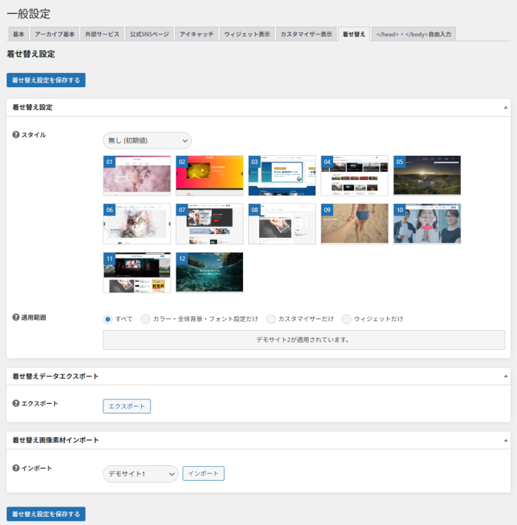Click the help icon beside エクスポート
The width and height of the screenshot is (517, 525).
16,403
